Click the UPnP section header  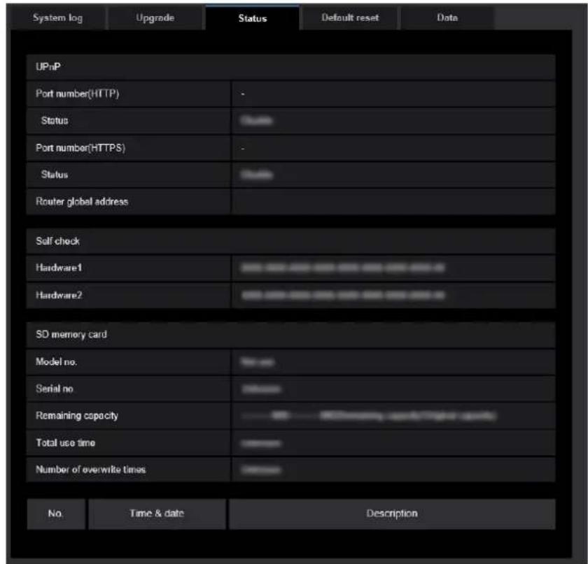(x=290, y=66)
